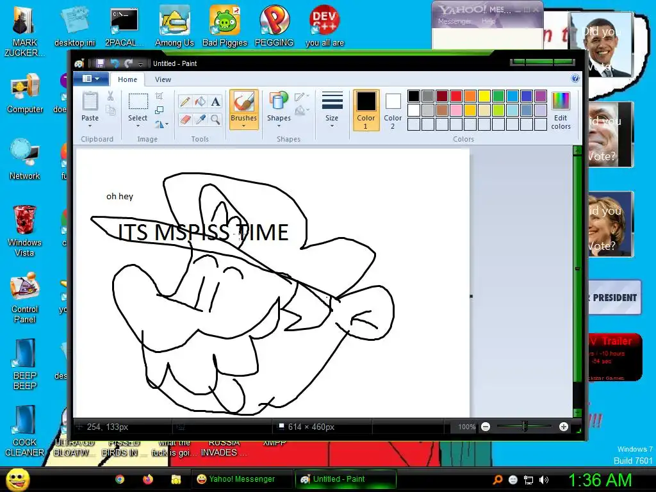This screenshot has width=656, height=492.
Task: Click the COCK CLEANER desktop icon
Action: (x=24, y=431)
